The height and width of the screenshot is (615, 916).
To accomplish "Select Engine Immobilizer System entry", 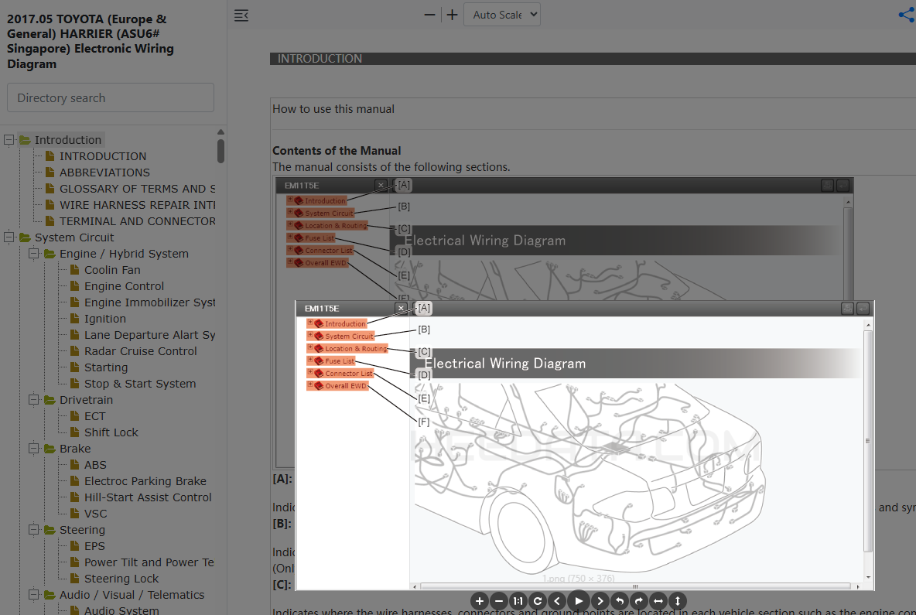I will pyautogui.click(x=149, y=302).
